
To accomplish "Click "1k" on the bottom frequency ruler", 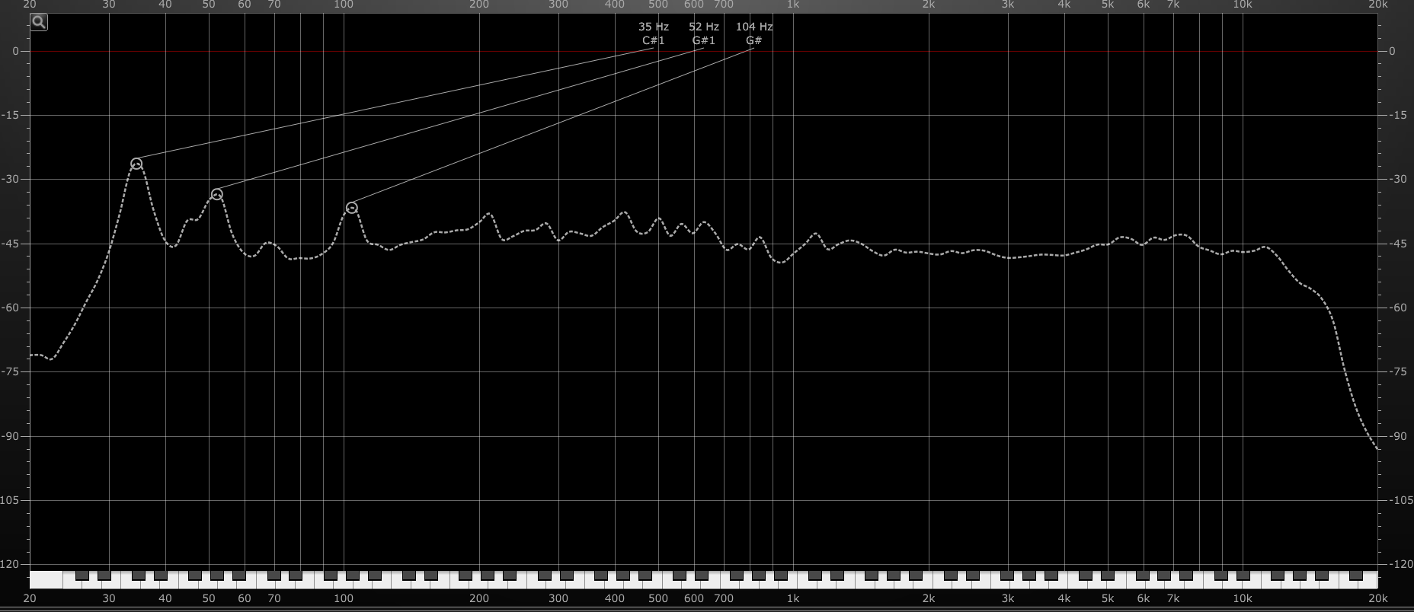I will pyautogui.click(x=793, y=598).
